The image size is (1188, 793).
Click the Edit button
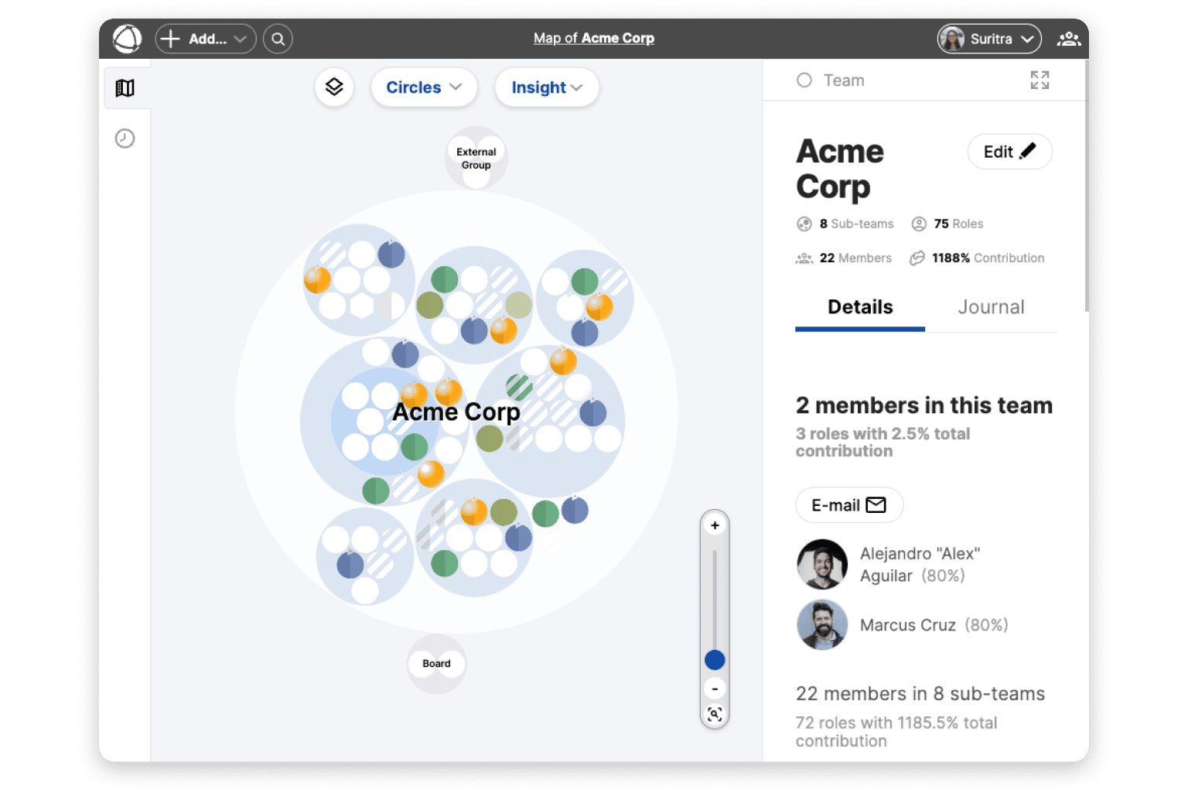(1009, 152)
